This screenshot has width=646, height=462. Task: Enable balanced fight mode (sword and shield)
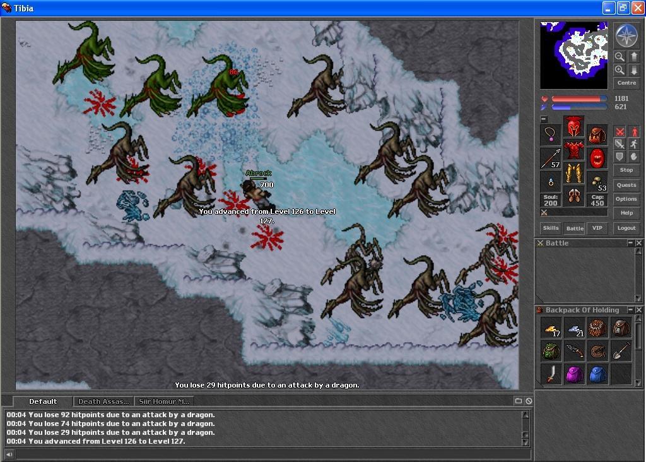point(620,145)
